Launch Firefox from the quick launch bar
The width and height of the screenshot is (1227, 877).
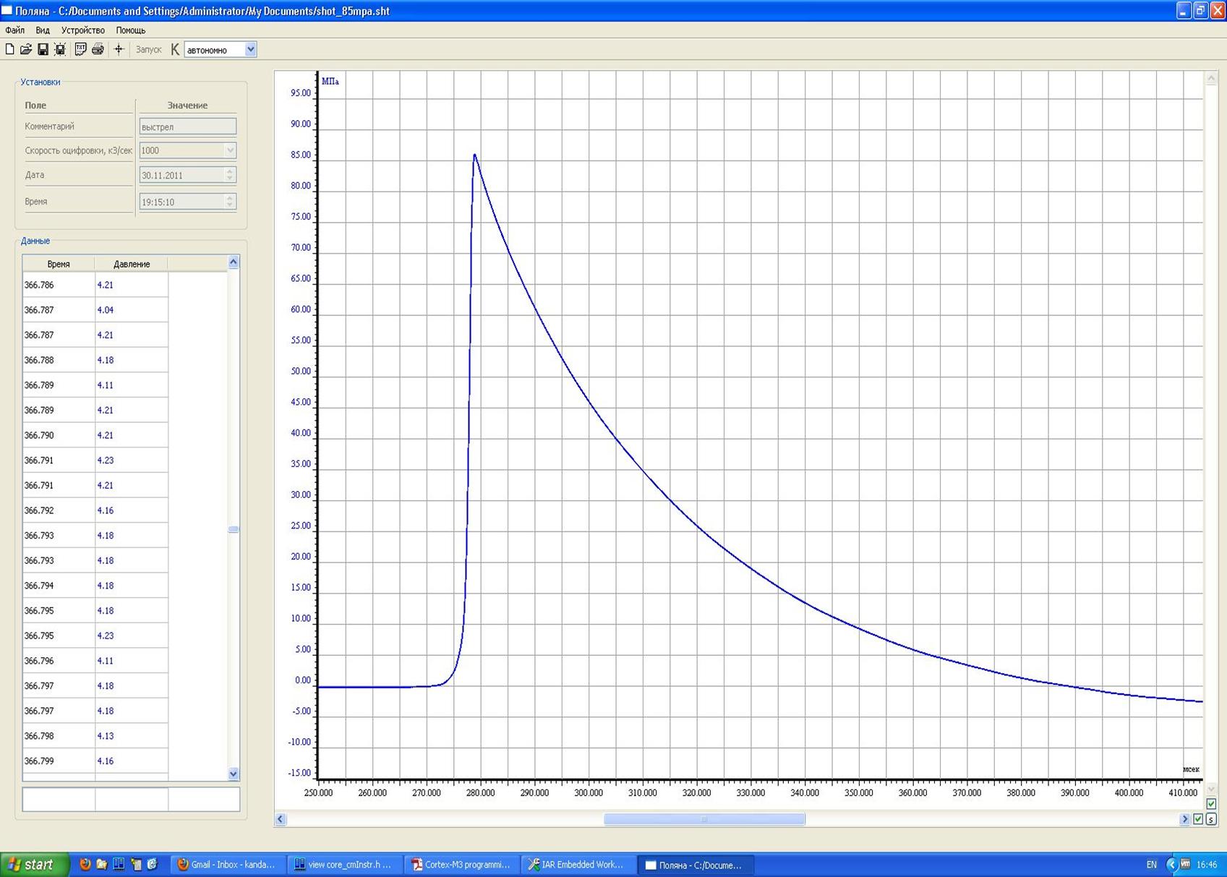click(85, 864)
